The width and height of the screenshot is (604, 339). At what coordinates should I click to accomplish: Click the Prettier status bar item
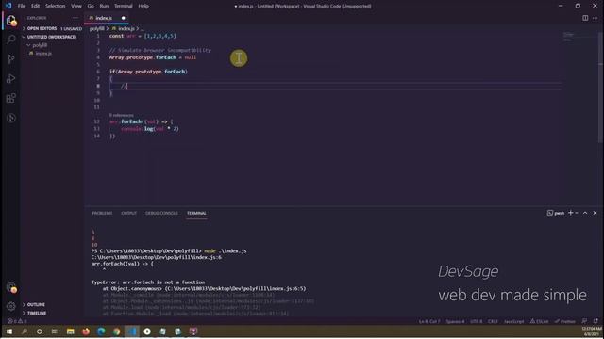coord(565,321)
